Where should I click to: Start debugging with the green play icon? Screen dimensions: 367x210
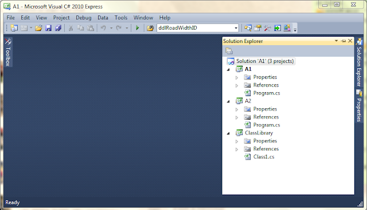138,28
